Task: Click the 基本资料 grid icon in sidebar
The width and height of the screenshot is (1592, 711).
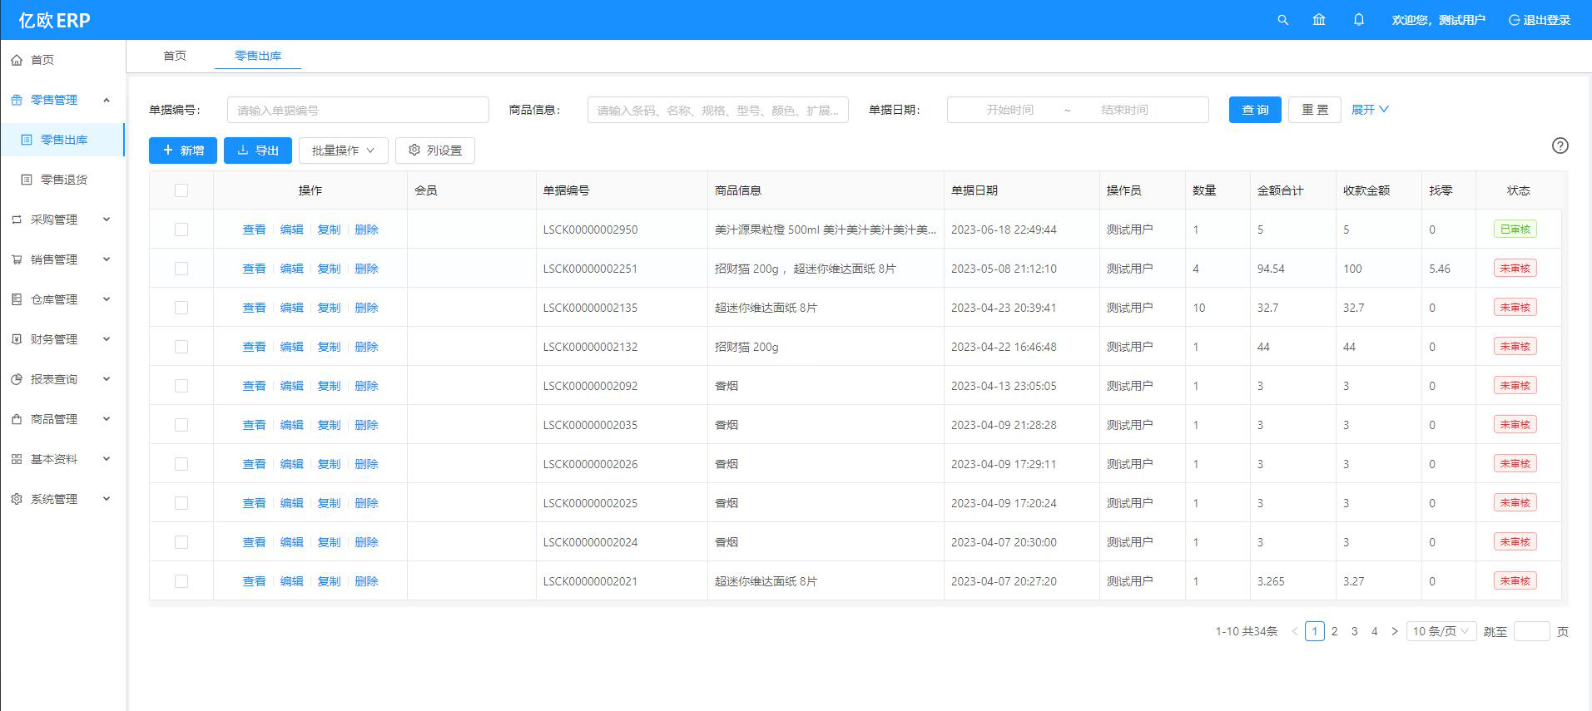Action: 17,459
